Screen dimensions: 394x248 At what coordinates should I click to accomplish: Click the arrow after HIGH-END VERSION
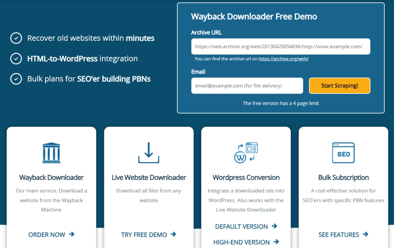[x=276, y=242]
